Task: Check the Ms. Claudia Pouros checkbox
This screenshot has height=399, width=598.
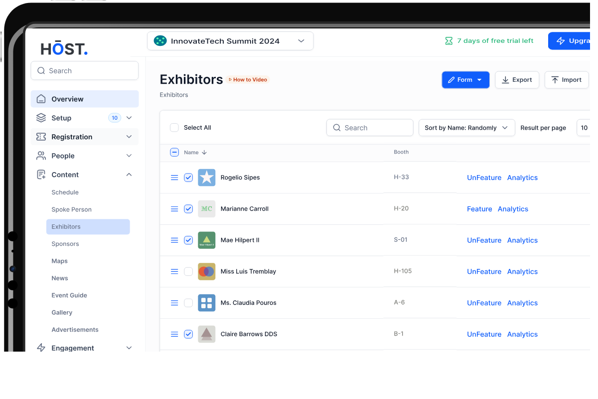Action: point(188,303)
